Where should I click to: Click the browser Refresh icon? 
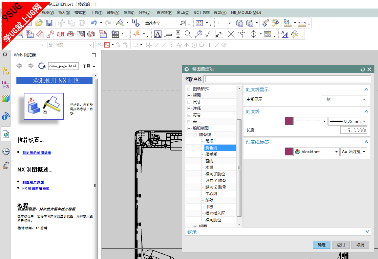tap(42, 66)
